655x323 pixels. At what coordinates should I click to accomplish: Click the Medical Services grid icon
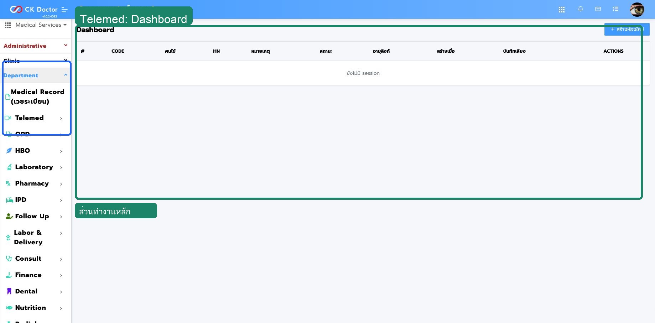[x=8, y=25]
